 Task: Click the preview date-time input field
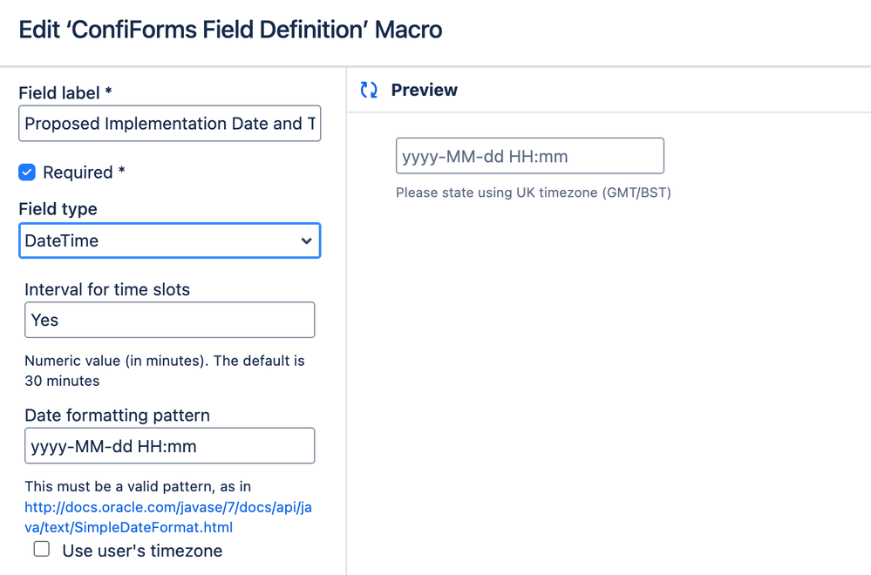pyautogui.click(x=529, y=157)
